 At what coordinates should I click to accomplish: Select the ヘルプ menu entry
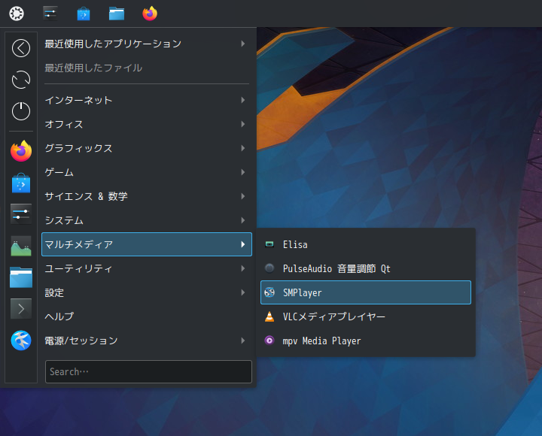click(147, 316)
